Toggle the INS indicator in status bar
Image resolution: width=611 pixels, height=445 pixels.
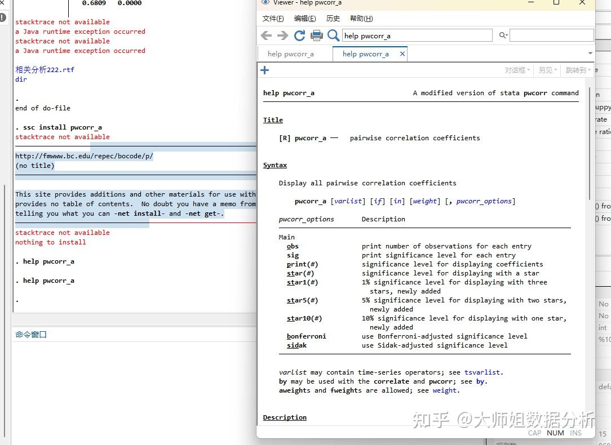575,433
